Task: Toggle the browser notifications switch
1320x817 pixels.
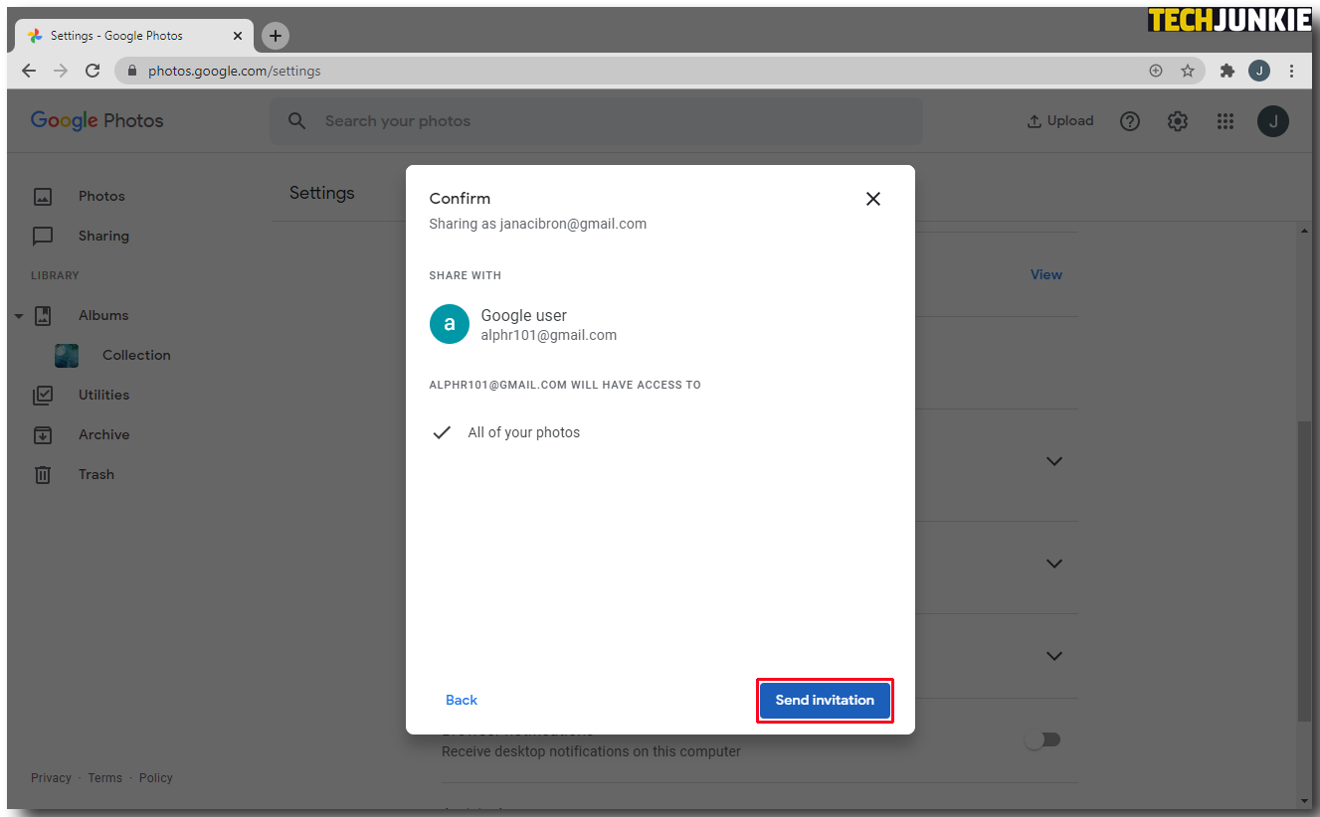Action: click(1043, 739)
